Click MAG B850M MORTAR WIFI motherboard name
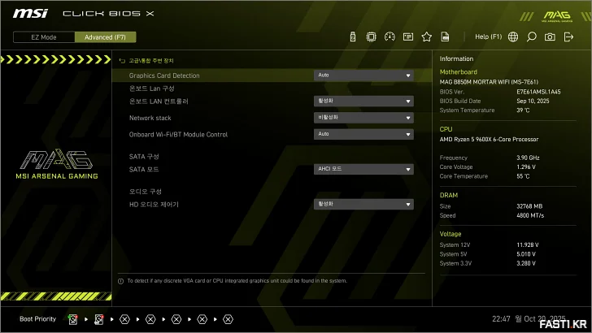 [489, 82]
